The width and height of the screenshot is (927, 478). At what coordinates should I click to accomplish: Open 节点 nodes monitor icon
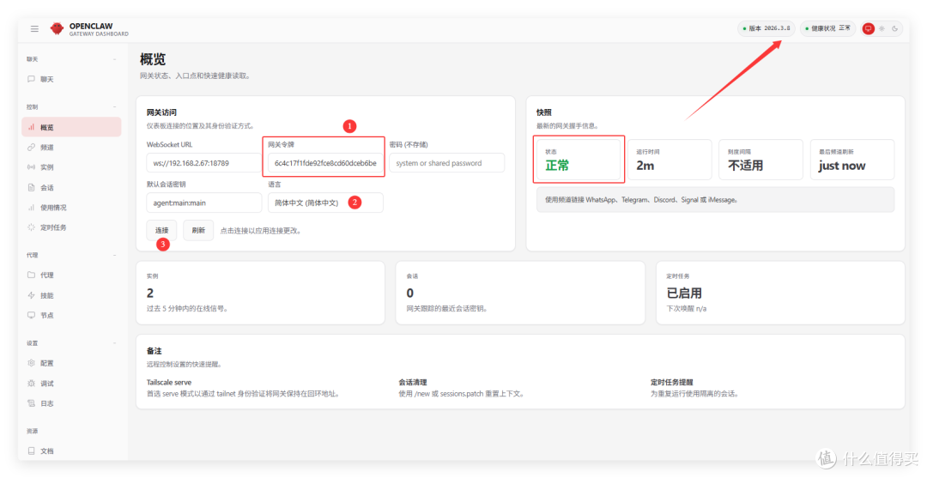pyautogui.click(x=32, y=315)
